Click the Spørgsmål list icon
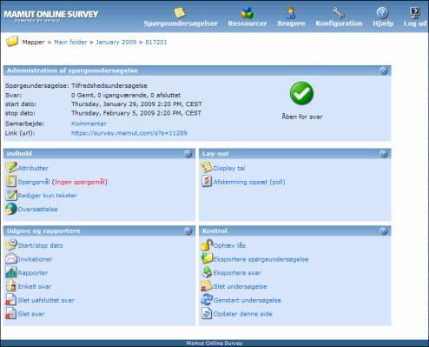Image resolution: width=429 pixels, height=347 pixels. pyautogui.click(x=11, y=182)
